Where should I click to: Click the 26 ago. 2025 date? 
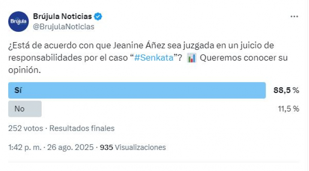(x=70, y=147)
